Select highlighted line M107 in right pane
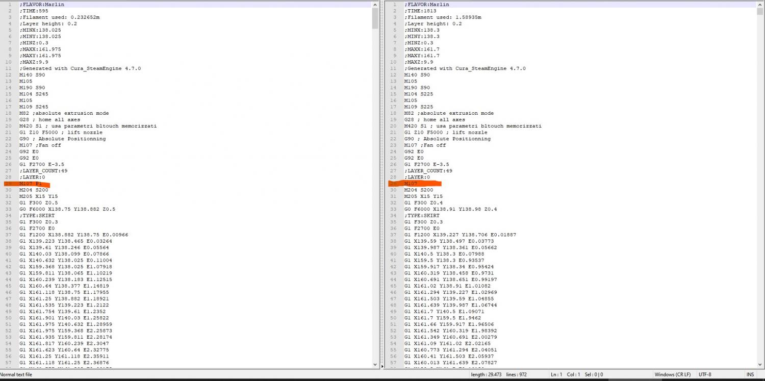Image resolution: width=765 pixels, height=381 pixels. tap(411, 184)
